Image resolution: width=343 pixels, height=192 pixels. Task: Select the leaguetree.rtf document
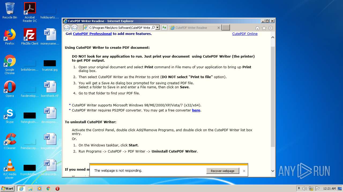[50, 141]
